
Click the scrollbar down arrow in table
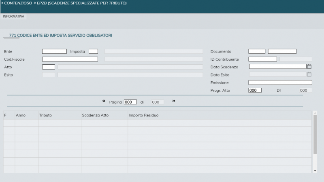coord(315,171)
